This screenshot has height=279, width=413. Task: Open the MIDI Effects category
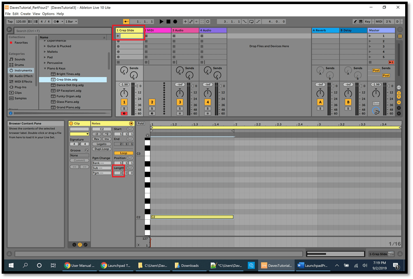(x=23, y=81)
